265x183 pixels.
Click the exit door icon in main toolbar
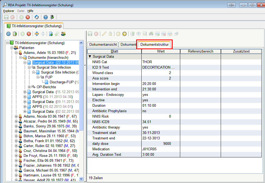(x=52, y=17)
